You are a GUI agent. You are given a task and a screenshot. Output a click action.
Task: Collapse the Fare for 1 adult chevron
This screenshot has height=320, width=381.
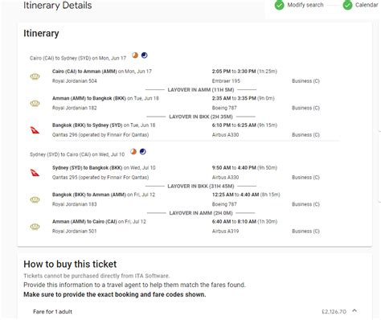click(354, 311)
